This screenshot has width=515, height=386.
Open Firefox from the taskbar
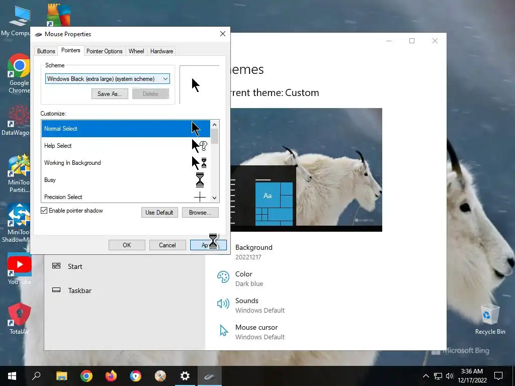[111, 376]
